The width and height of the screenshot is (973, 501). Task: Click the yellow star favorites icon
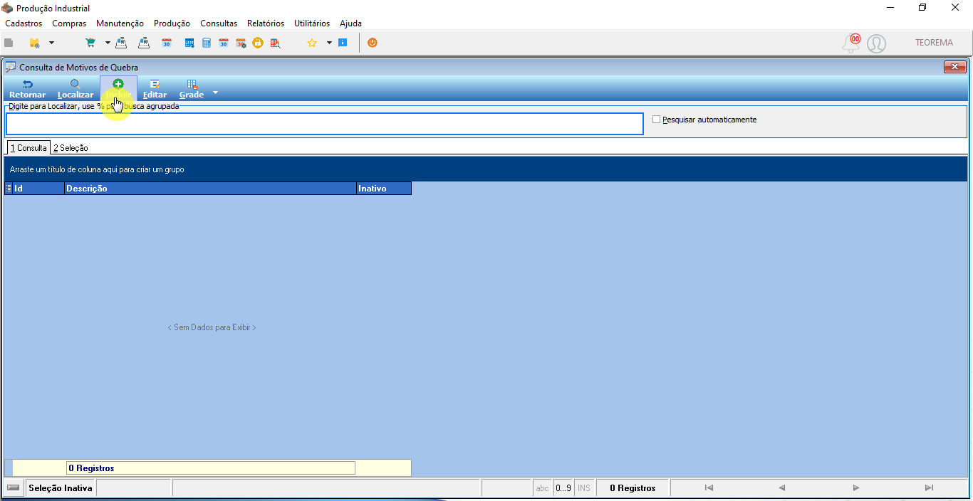pos(312,43)
